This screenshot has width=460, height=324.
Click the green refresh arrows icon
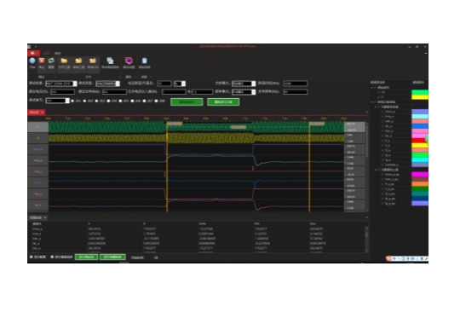[x=51, y=61]
